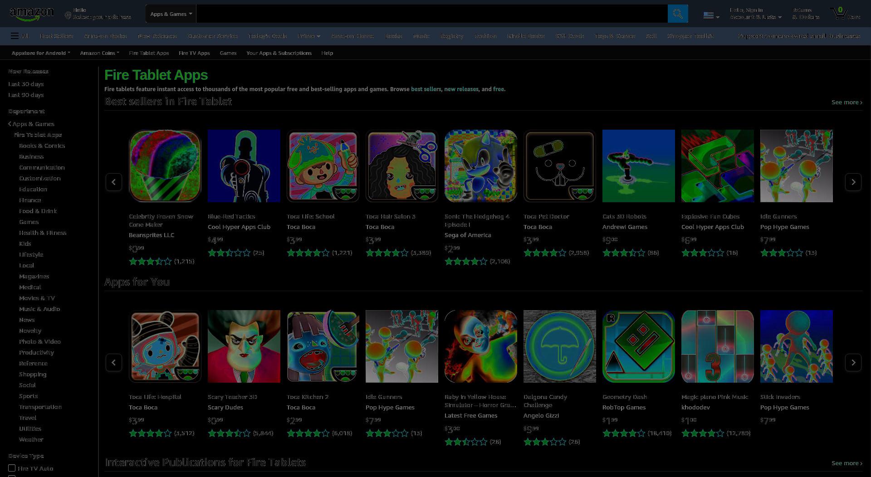This screenshot has width=871, height=477.
Task: Show previous Apps for You carousel items
Action: coord(114,362)
